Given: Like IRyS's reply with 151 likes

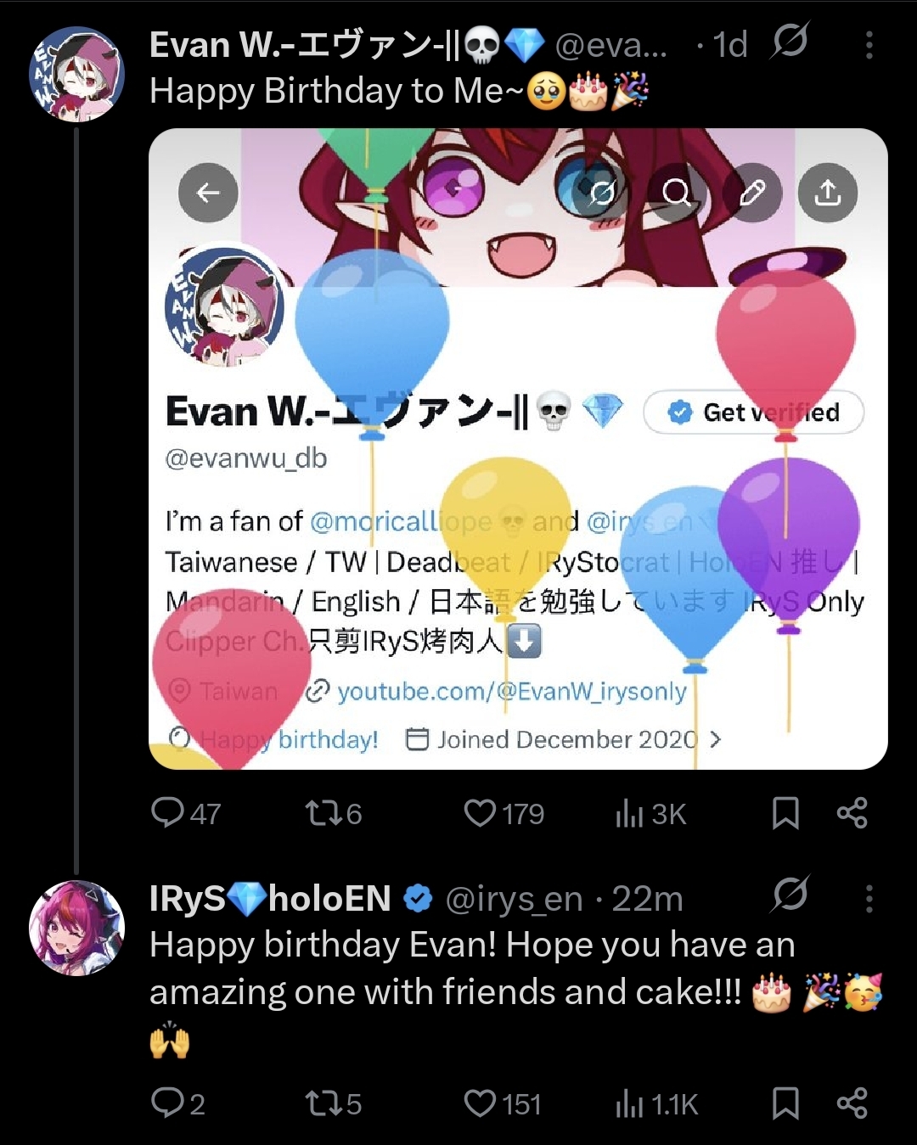Looking at the screenshot, I should pos(503,1103).
